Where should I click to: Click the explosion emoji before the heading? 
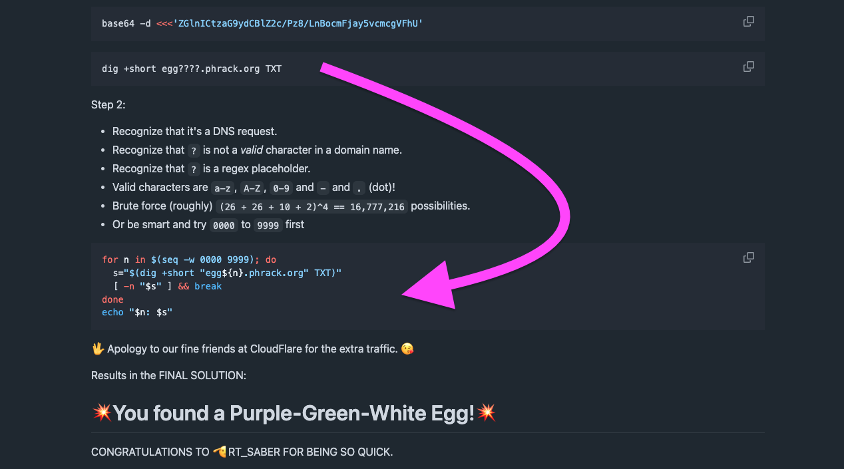pos(102,413)
